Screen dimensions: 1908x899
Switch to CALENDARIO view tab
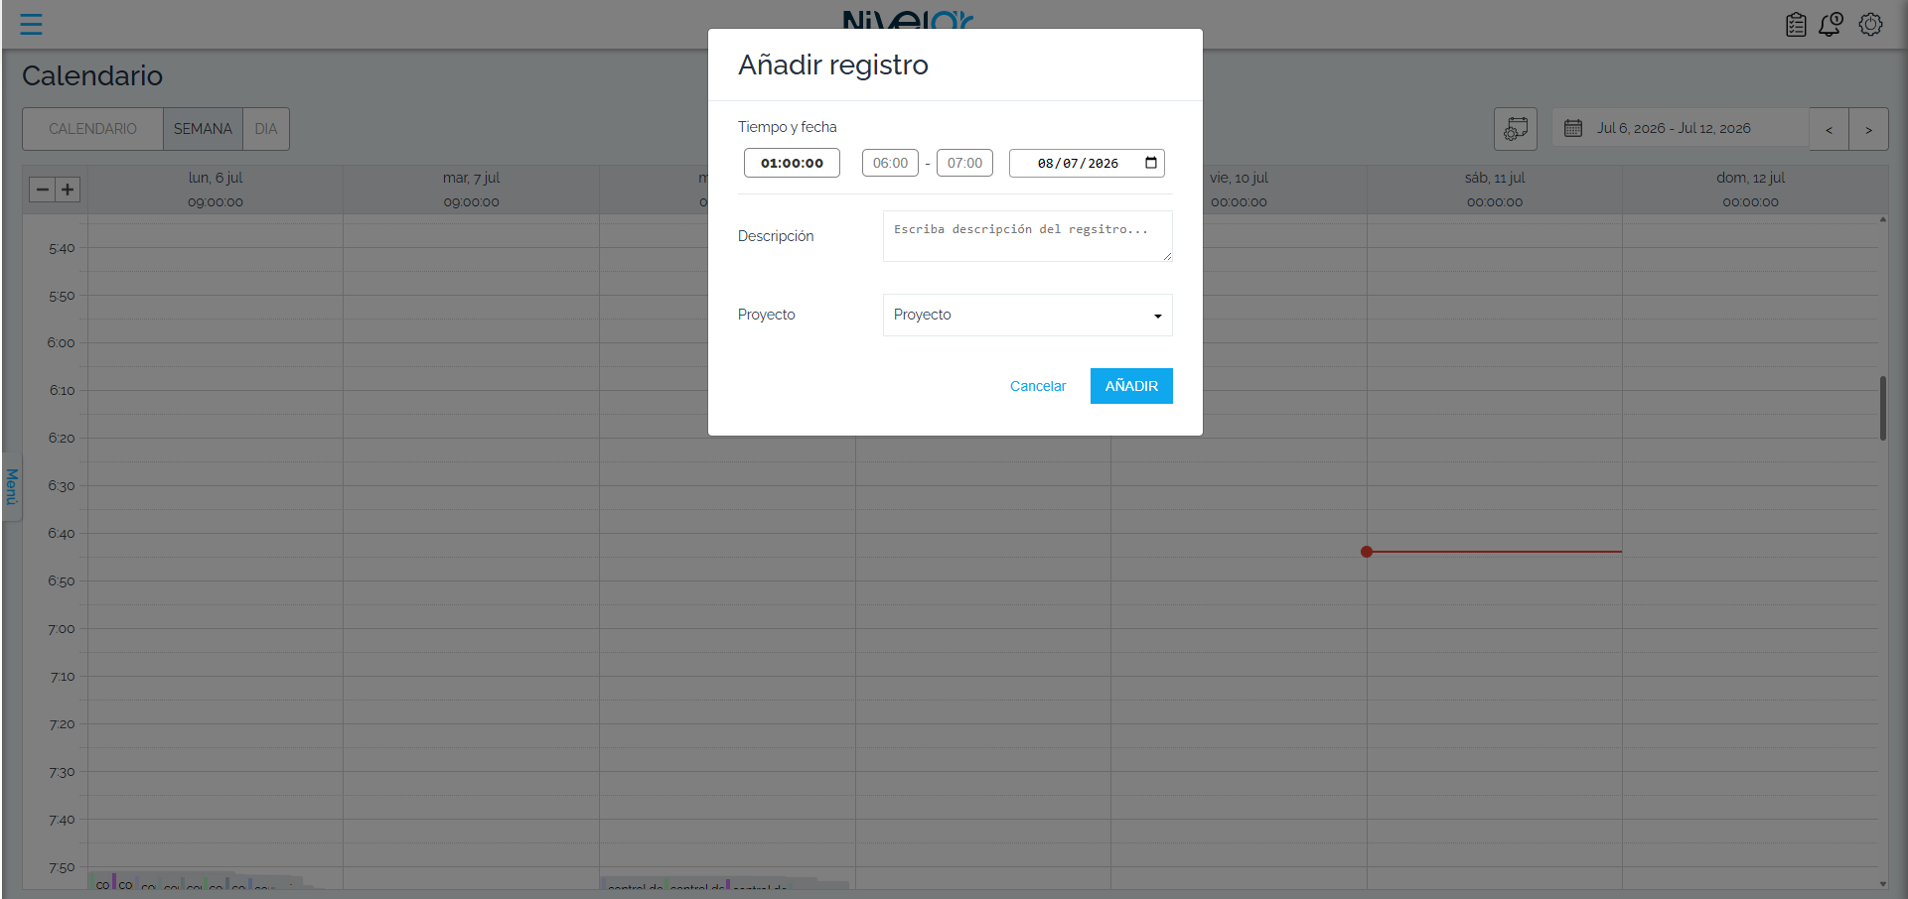click(92, 129)
